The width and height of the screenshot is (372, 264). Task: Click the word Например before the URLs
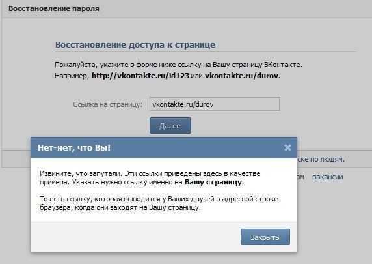(x=71, y=76)
